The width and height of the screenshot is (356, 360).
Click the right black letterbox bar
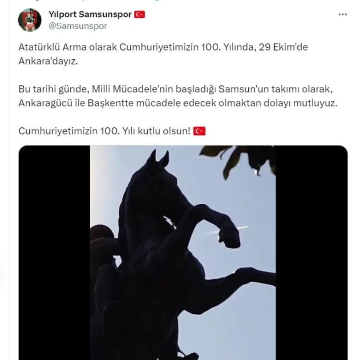311,253
